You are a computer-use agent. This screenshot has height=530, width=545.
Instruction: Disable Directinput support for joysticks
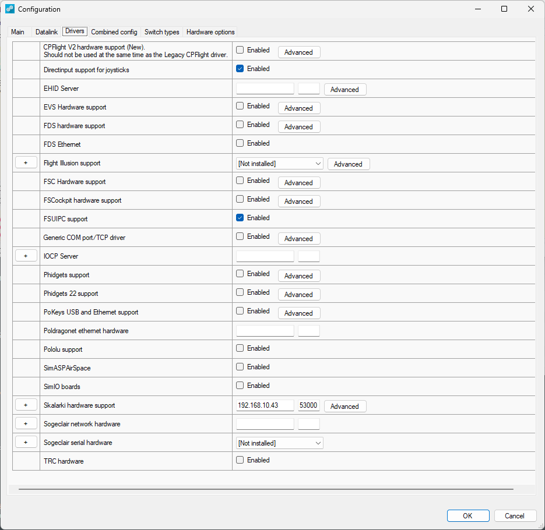240,69
